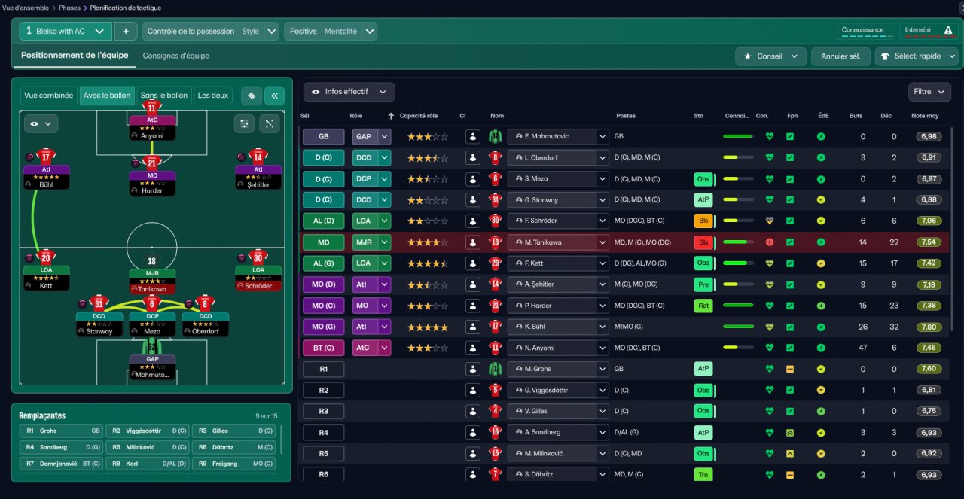Click the crossed arrows icon on pitch

pyautogui.click(x=270, y=123)
